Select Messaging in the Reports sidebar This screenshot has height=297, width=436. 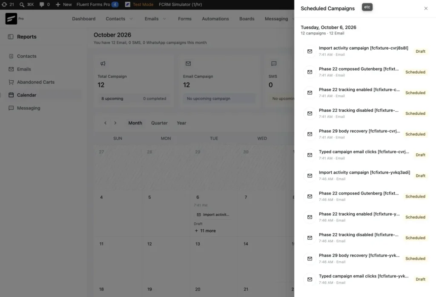point(29,108)
